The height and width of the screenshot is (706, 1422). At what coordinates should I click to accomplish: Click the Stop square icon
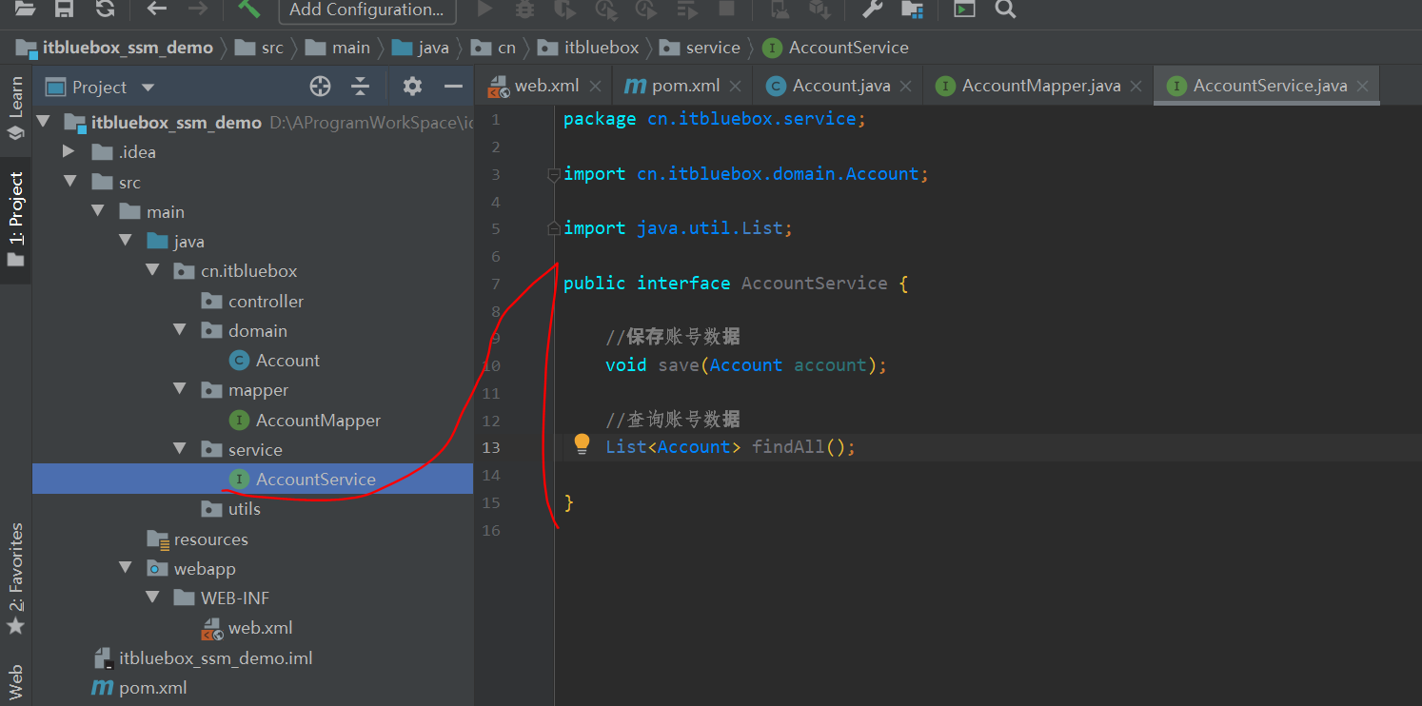click(726, 9)
